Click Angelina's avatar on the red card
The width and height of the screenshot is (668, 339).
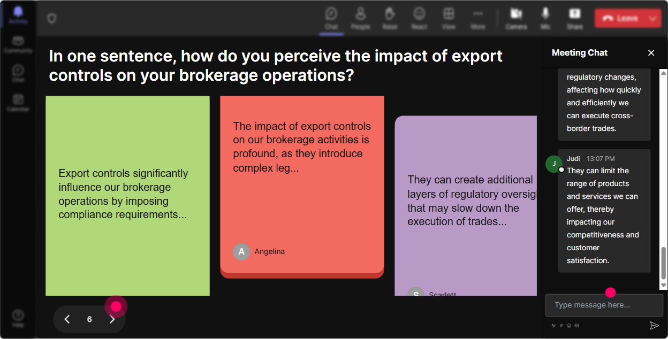[241, 251]
